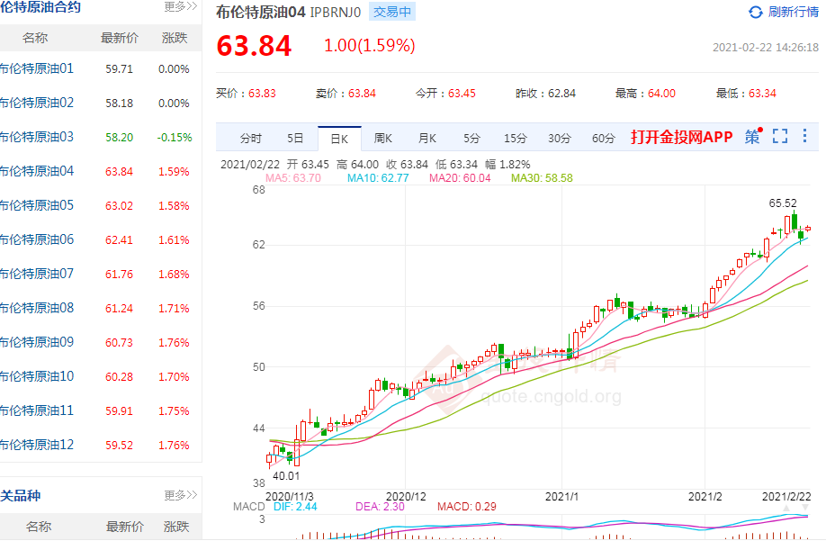
Task: Click the 60.28 price for 原油10
Action: pos(119,377)
